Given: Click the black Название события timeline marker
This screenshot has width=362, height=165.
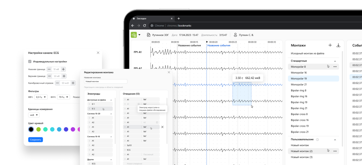Looking at the screenshot, I should 189,45.
